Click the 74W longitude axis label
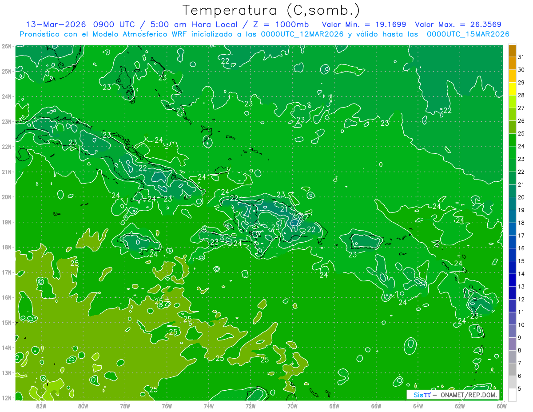 [209, 406]
